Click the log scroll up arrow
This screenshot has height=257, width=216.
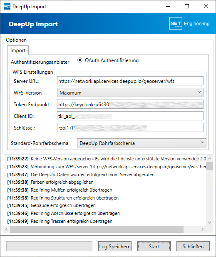(x=209, y=159)
